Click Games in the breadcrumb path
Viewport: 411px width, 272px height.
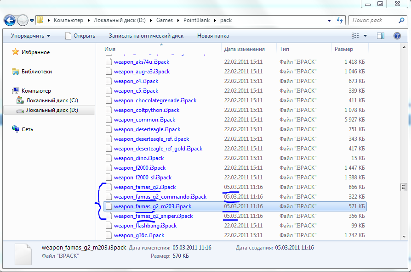click(164, 20)
